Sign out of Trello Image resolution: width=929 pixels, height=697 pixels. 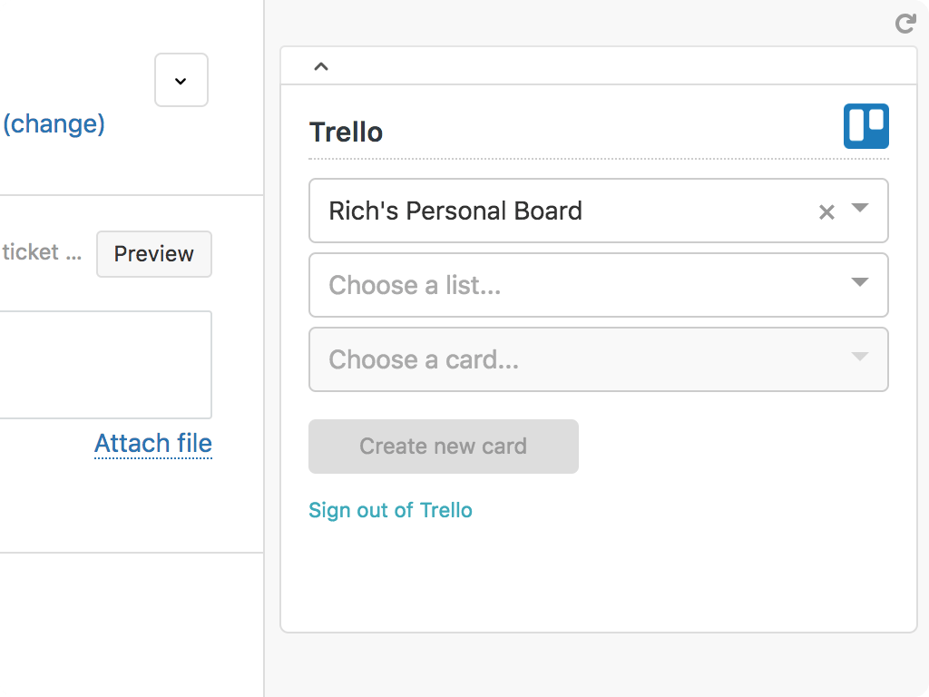pyautogui.click(x=390, y=510)
